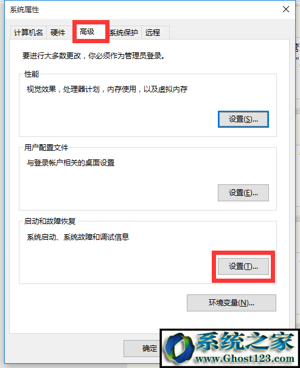Open user profiles 设置(E) button
Screen dimensions: 300x368
tap(243, 193)
